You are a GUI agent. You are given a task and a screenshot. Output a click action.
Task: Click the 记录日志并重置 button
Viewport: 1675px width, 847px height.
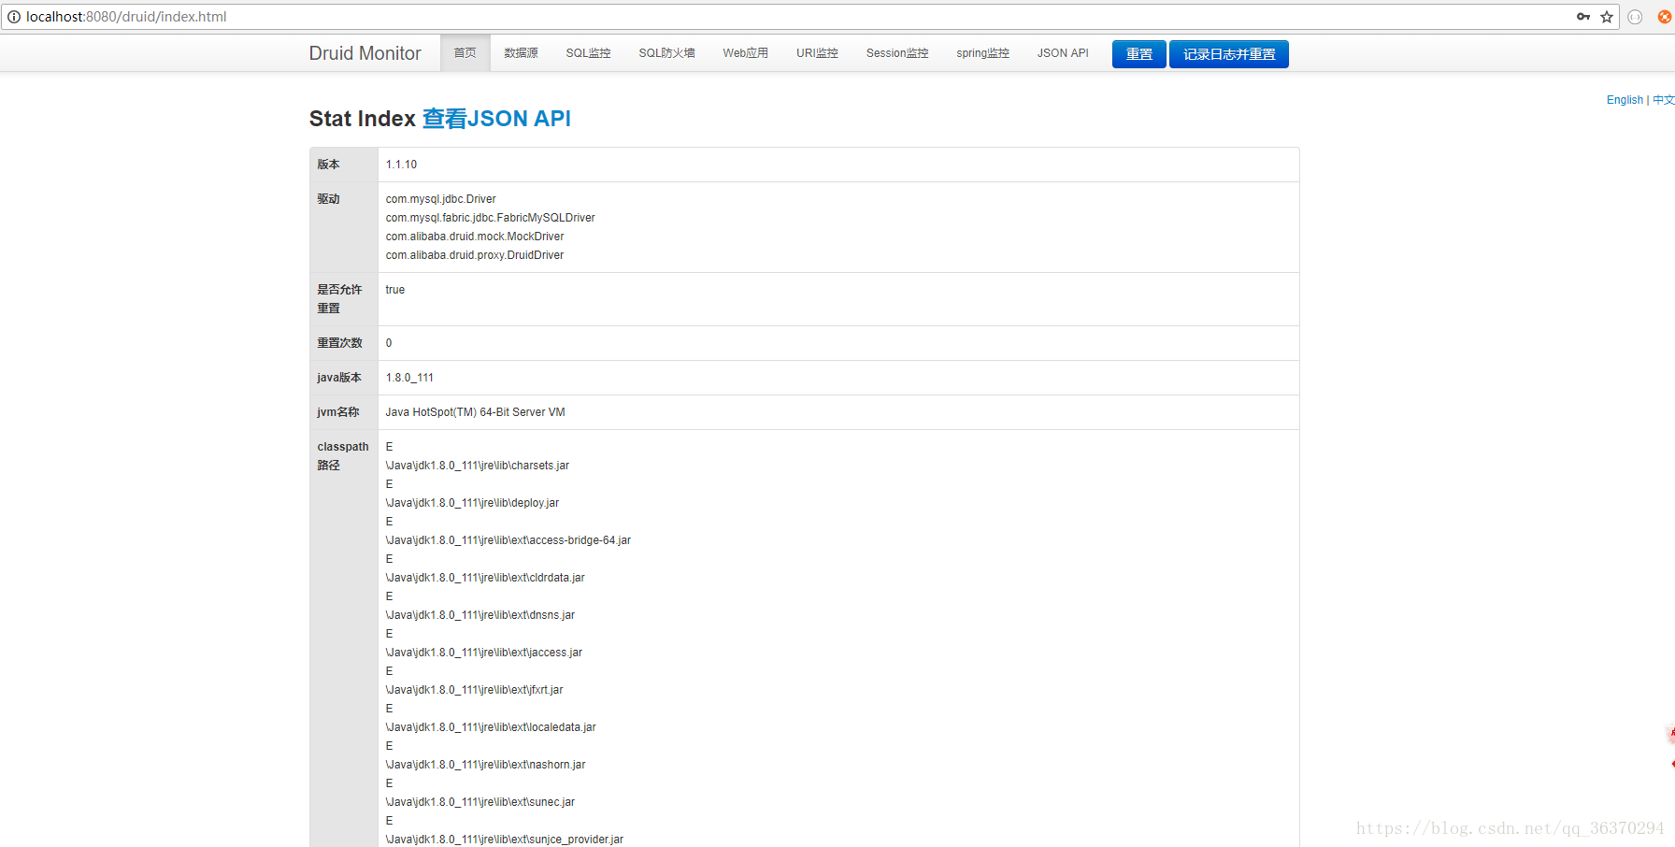pos(1229,54)
